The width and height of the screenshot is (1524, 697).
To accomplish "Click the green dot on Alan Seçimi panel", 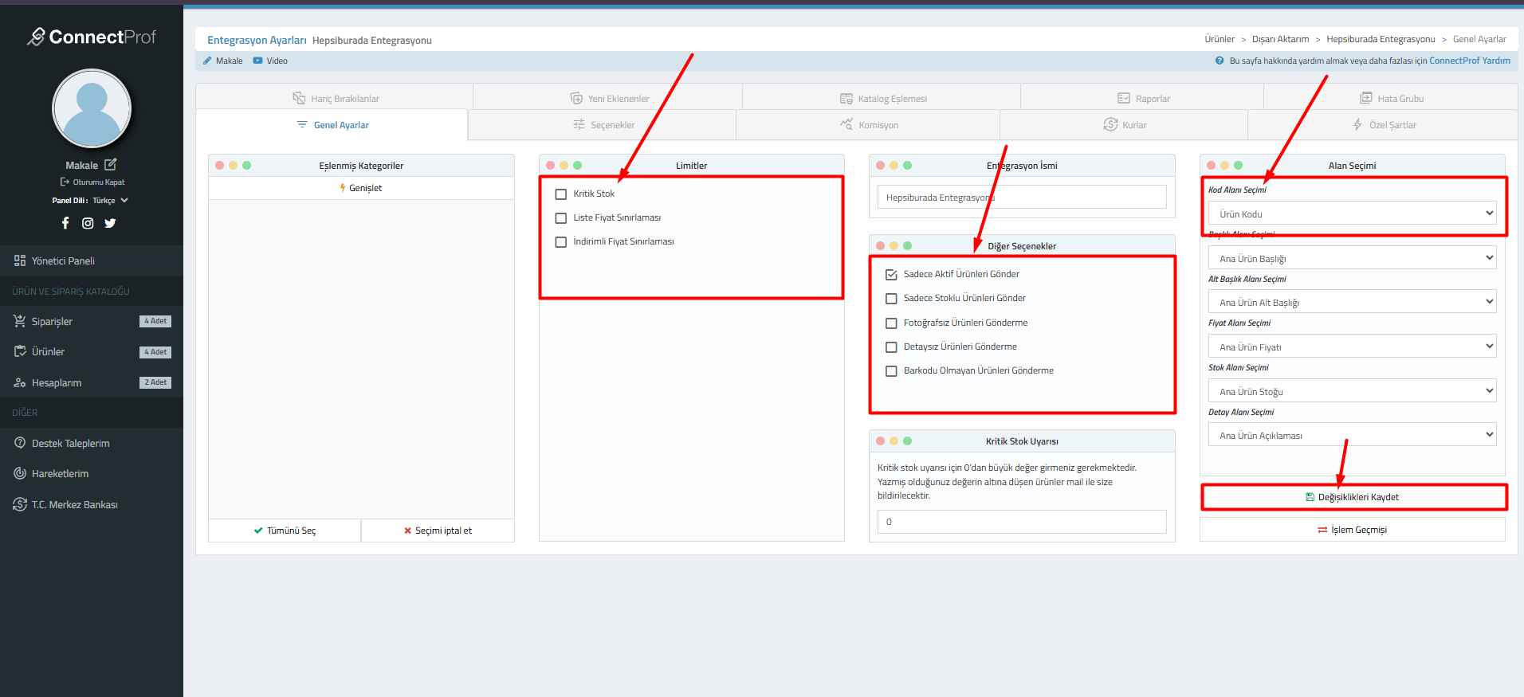I will coord(1238,166).
